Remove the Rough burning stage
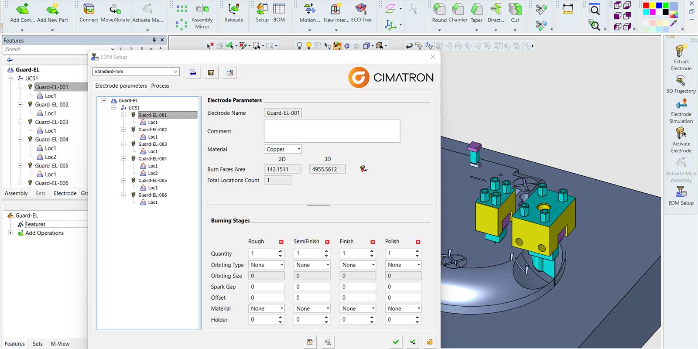The image size is (698, 349). pyautogui.click(x=281, y=242)
